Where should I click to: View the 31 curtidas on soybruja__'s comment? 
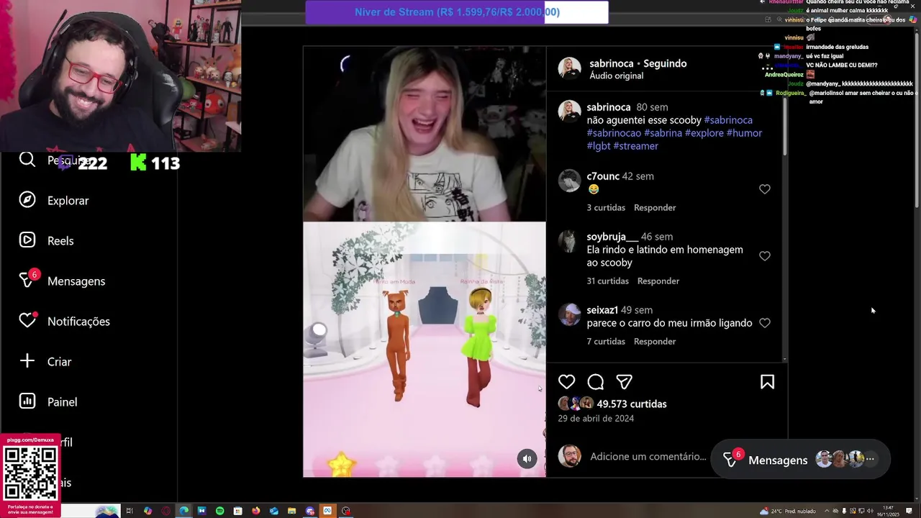point(608,281)
